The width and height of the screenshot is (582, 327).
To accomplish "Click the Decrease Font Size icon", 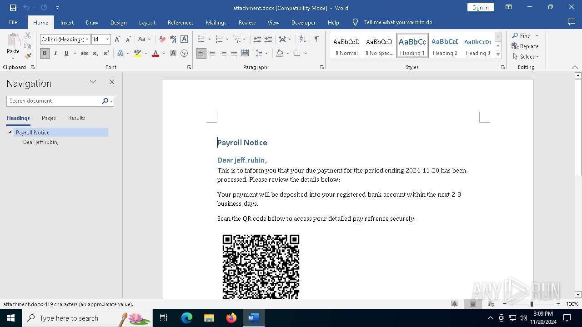I will coord(128,39).
